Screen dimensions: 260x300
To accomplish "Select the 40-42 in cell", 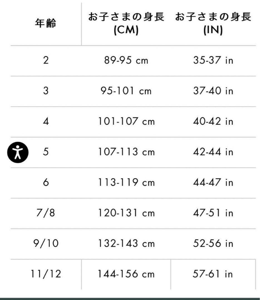I will [213, 121].
